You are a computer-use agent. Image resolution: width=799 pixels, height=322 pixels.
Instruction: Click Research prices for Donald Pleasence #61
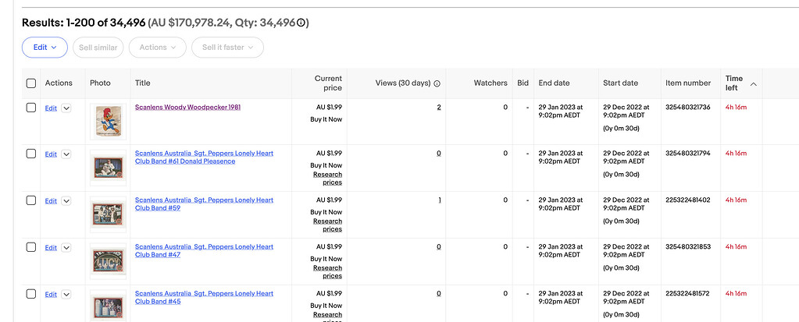(328, 179)
